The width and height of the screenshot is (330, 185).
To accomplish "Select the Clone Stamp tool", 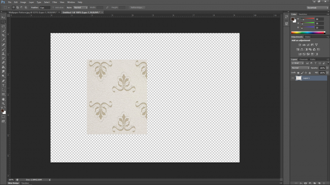I will coord(3,54).
